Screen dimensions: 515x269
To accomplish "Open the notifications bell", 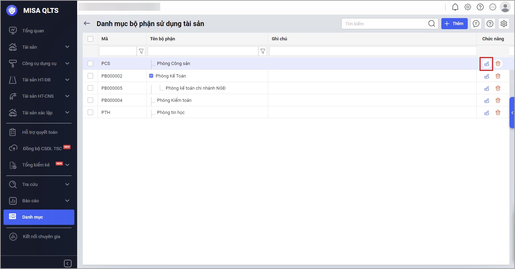I will (x=455, y=7).
